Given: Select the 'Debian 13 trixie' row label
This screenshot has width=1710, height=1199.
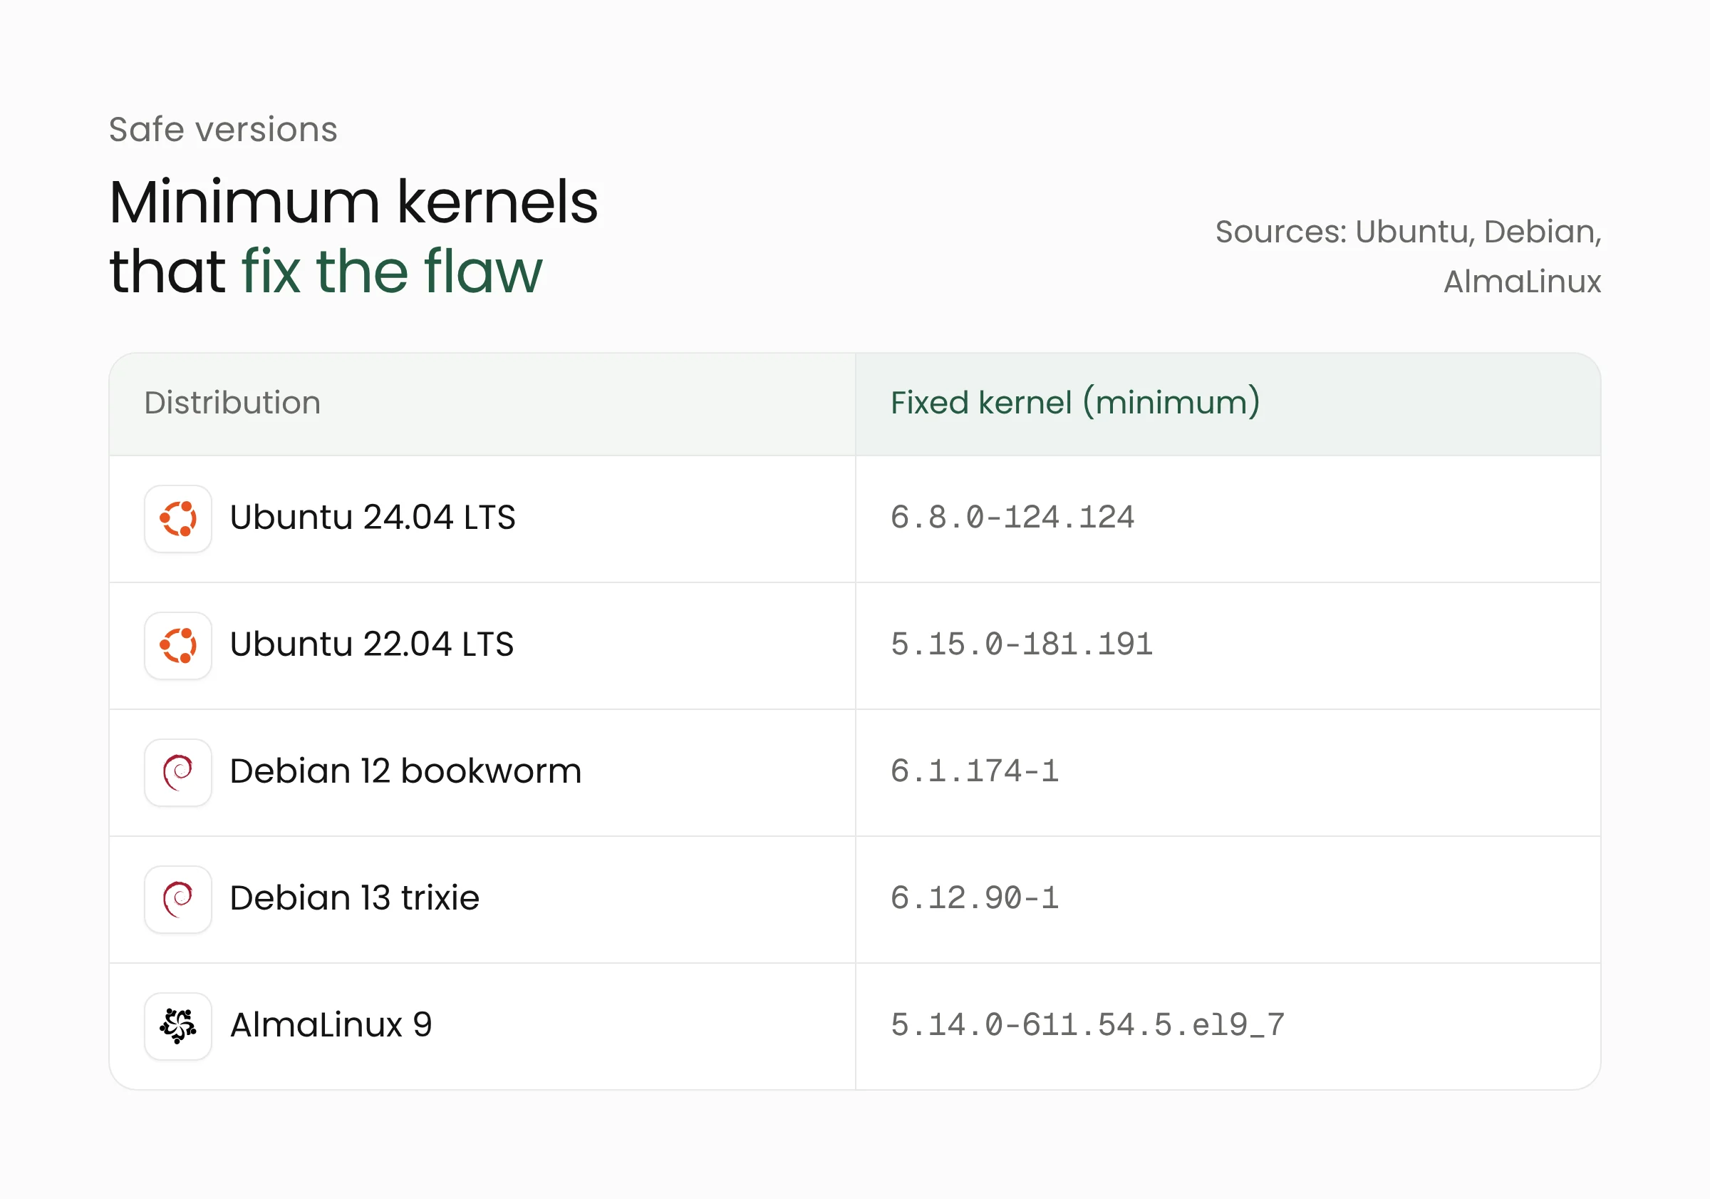Looking at the screenshot, I should click(355, 897).
